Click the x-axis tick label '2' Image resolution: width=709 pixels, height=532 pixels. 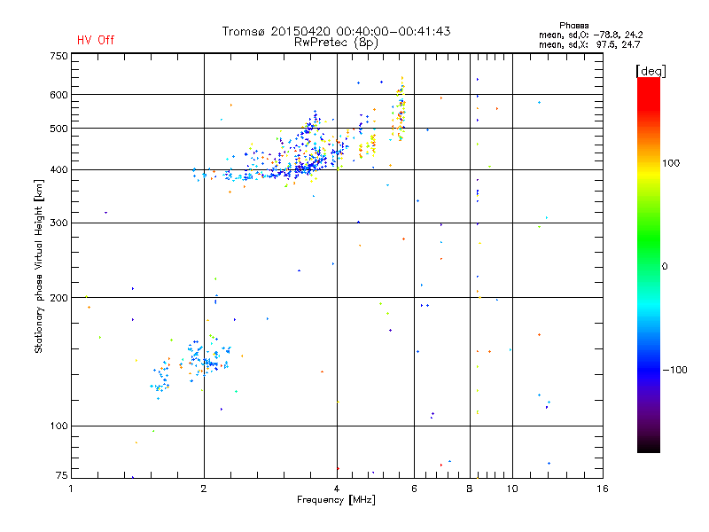pos(204,489)
